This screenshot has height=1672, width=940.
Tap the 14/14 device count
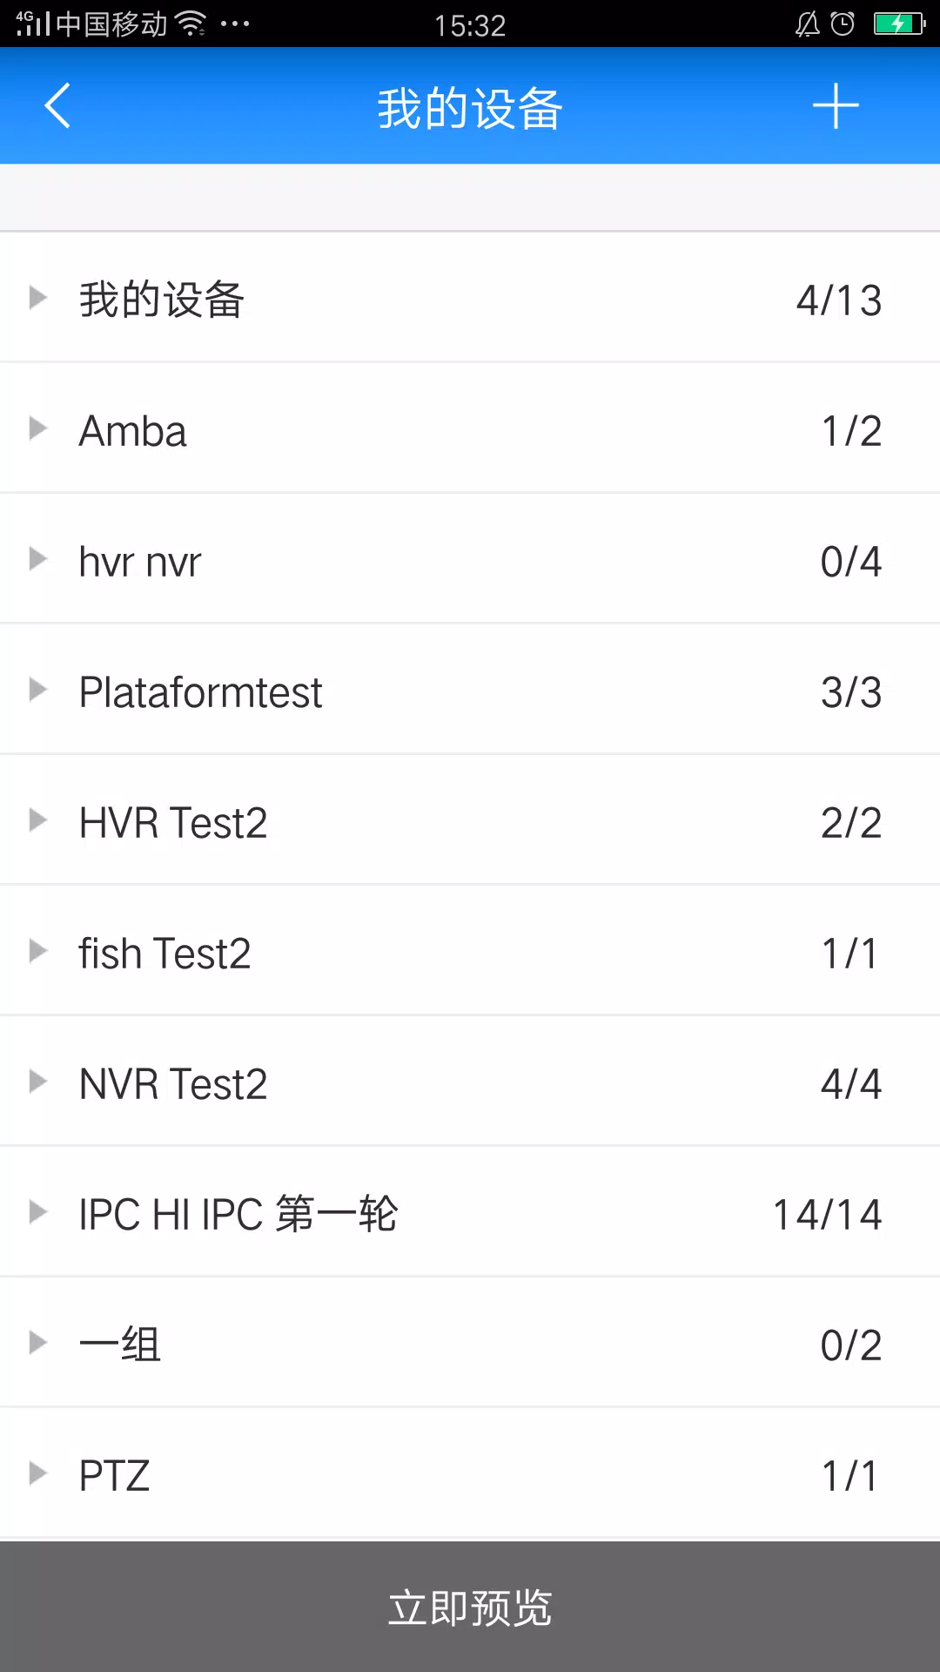[827, 1215]
